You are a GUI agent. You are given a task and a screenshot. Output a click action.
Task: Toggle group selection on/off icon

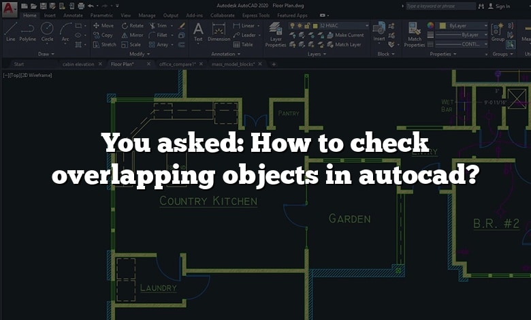tap(511, 44)
